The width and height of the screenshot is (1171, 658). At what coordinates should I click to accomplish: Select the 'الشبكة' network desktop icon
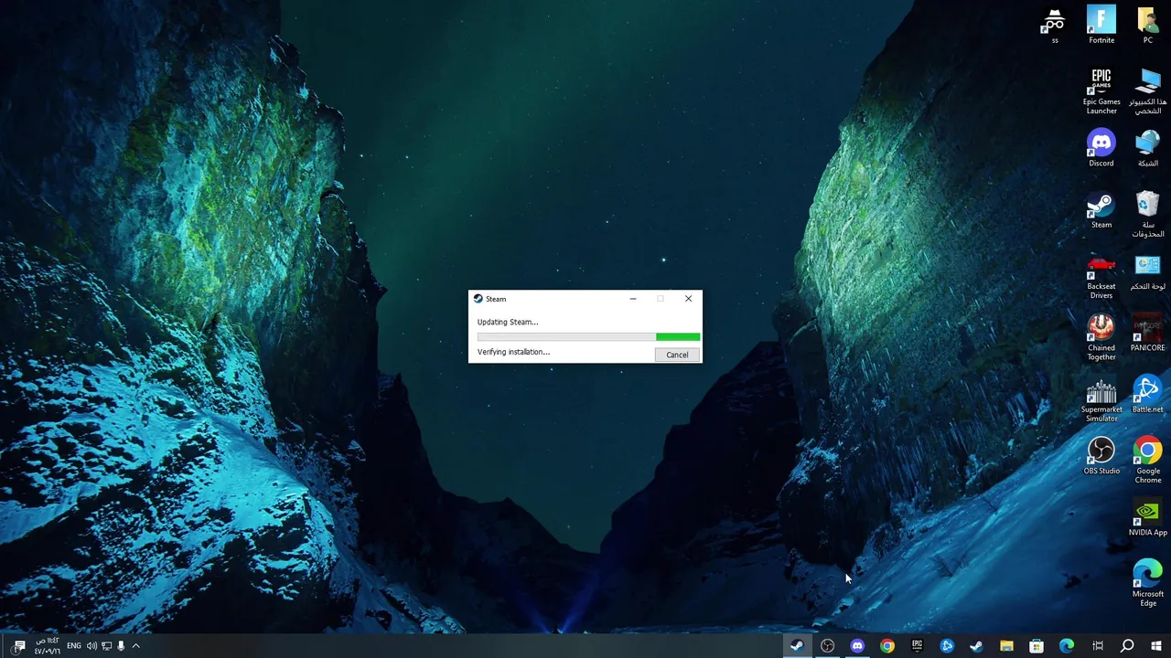(1147, 149)
